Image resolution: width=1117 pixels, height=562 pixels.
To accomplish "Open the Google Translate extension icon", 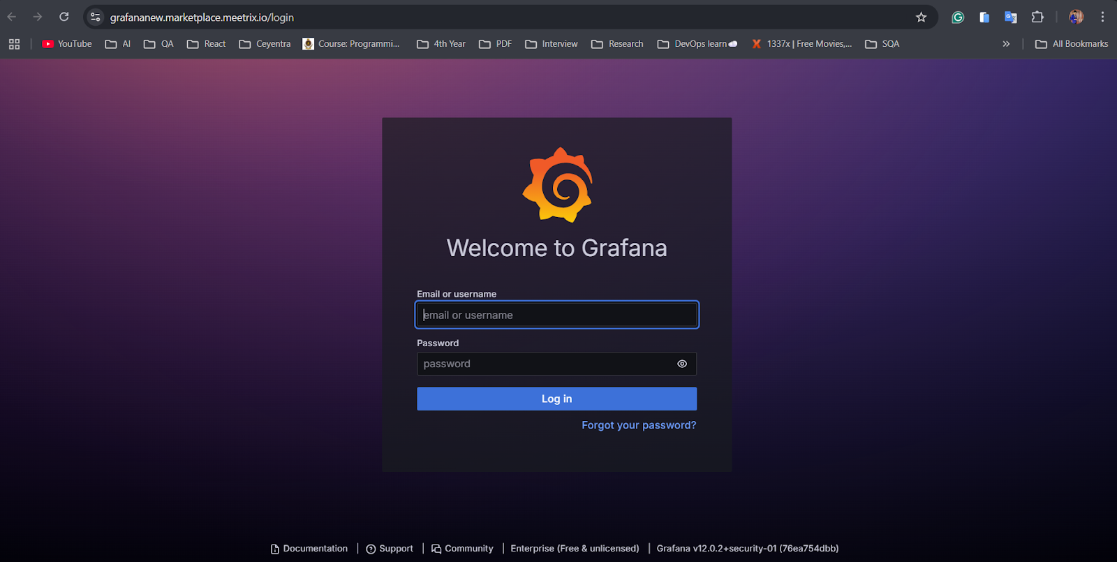I will coord(1011,17).
